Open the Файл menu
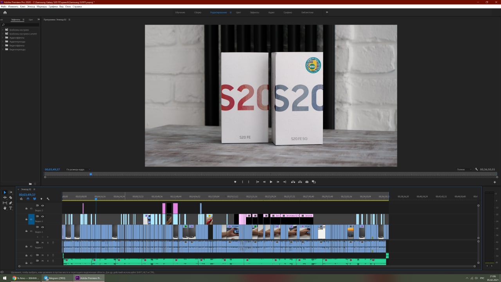The width and height of the screenshot is (501, 282). (x=4, y=7)
